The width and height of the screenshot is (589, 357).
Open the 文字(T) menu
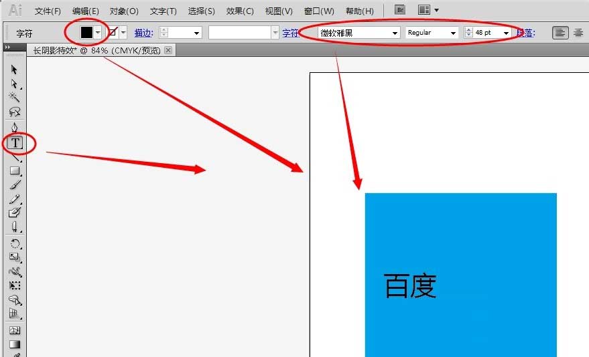point(163,11)
